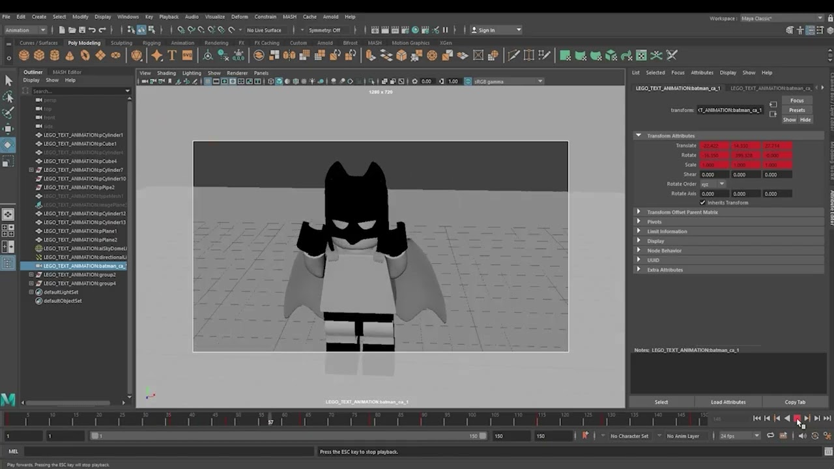Open the sRGB gamma view transform dropdown
The image size is (834, 469).
(508, 81)
